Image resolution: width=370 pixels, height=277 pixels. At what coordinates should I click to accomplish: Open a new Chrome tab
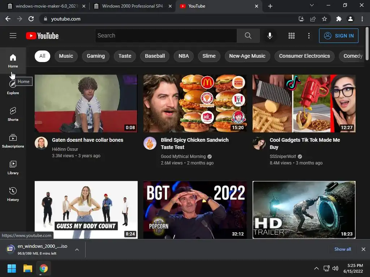(270, 6)
